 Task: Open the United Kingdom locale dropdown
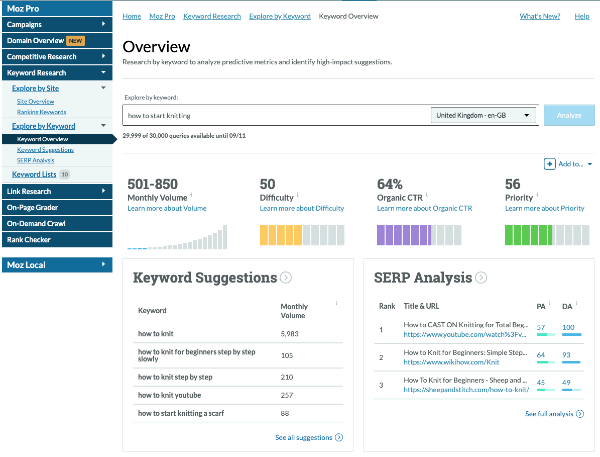tap(483, 115)
